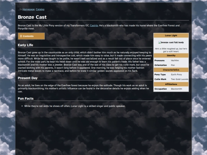
Task: Click the Earth Pony value
Action: click(176, 75)
